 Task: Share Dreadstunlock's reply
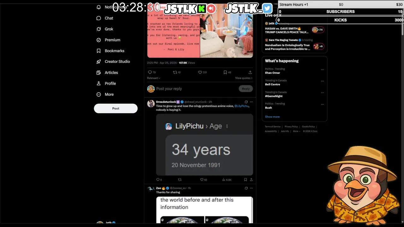(251, 180)
